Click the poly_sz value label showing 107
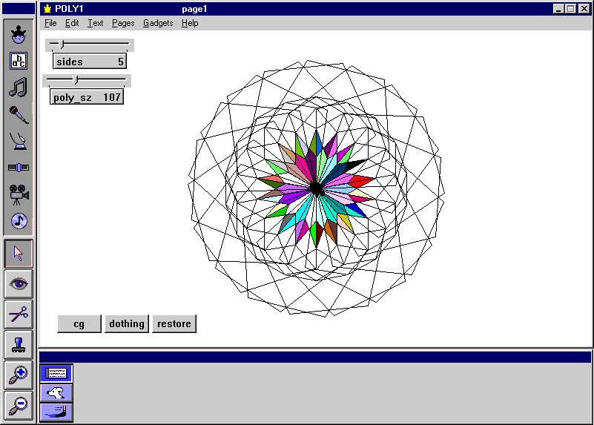Screen dimensions: 594x425 point(87,97)
